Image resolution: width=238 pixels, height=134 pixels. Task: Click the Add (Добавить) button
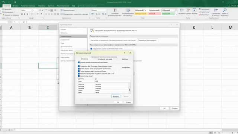click(x=116, y=96)
